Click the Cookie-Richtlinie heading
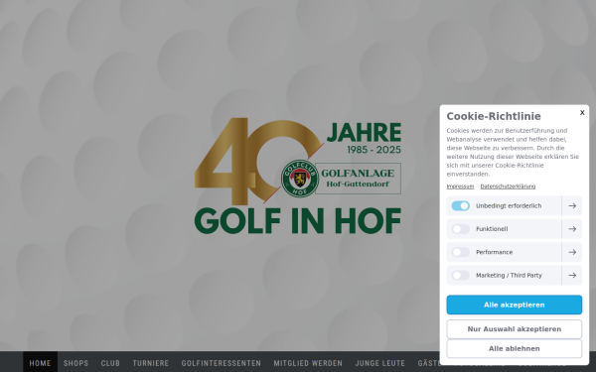Screen dimensions: 596x372 [x=494, y=116]
